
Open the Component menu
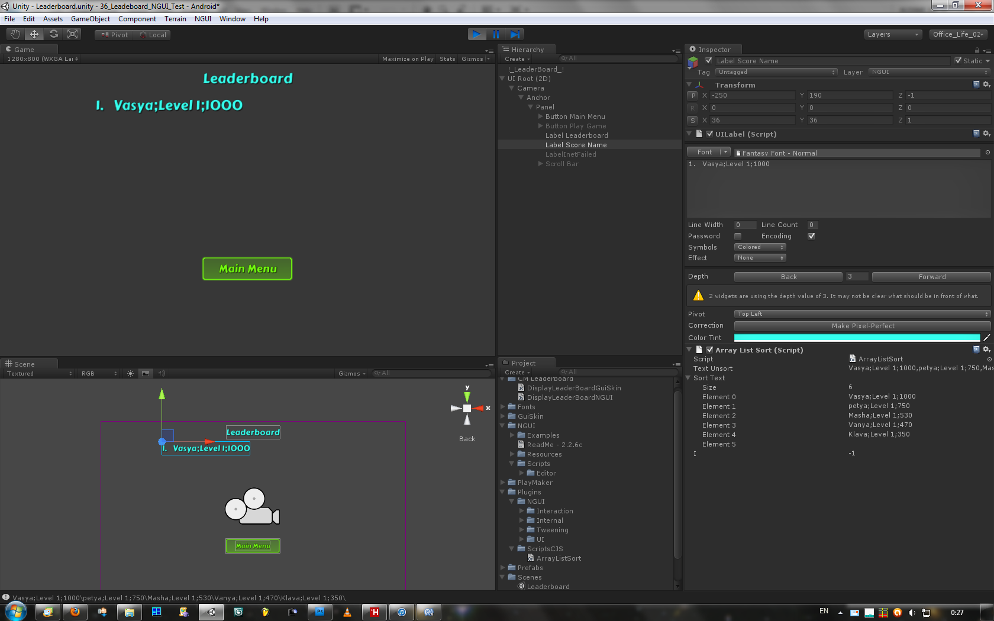point(137,19)
